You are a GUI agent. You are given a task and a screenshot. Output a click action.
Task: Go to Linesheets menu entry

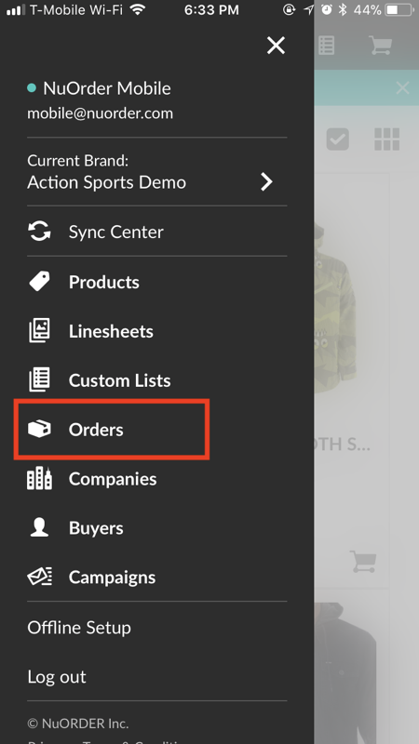(111, 331)
